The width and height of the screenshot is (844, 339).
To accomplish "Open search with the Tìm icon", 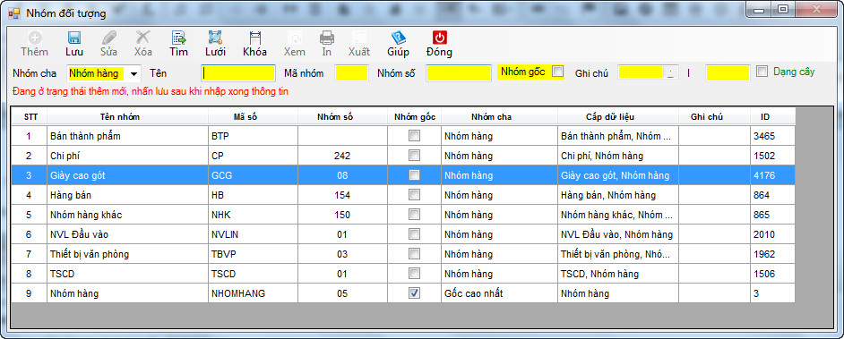I will click(178, 38).
